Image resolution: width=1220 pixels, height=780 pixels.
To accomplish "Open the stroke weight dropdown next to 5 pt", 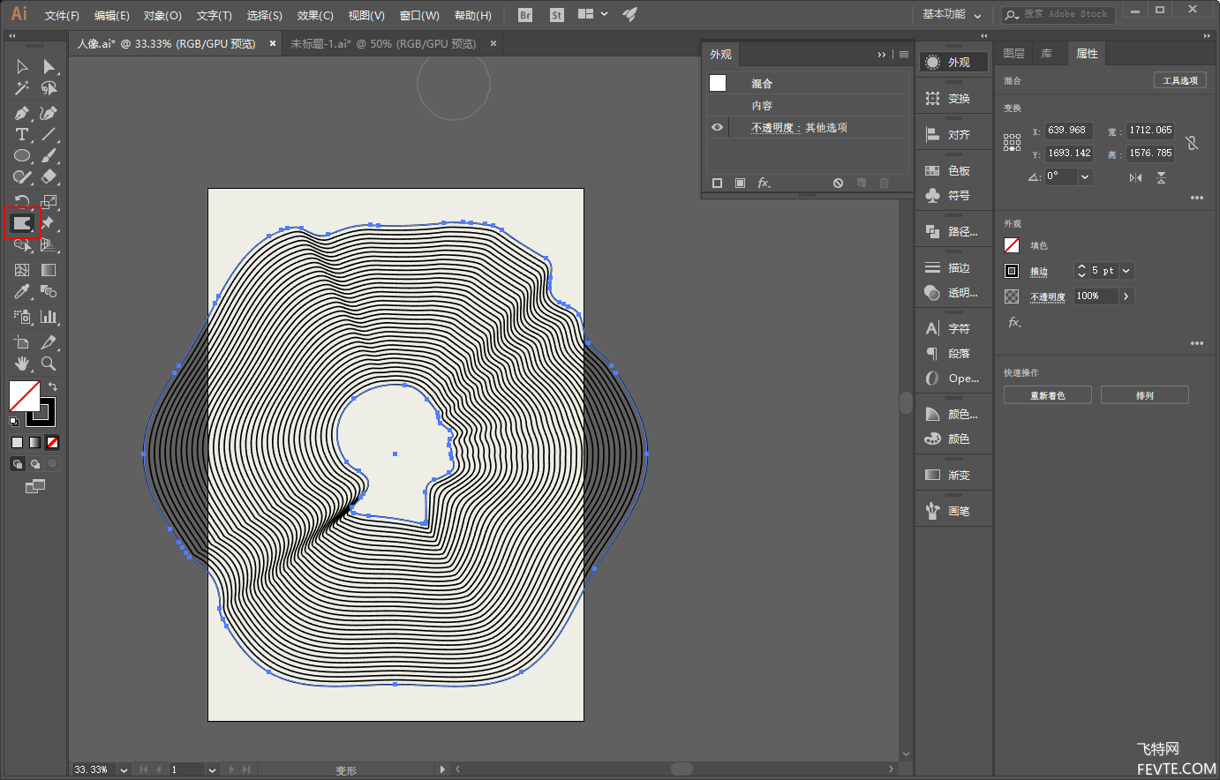I will tap(1126, 271).
